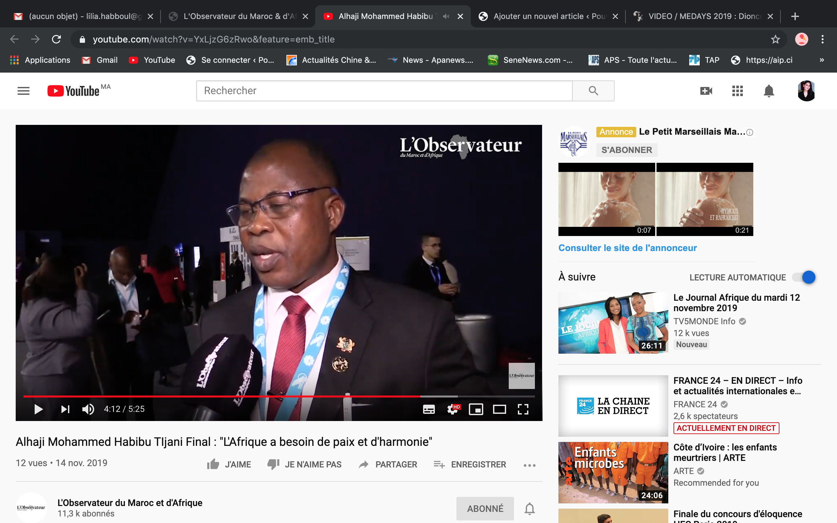Screen dimensions: 837x523
Task: Open the 0:21 ad thumbnail
Action: (705, 199)
